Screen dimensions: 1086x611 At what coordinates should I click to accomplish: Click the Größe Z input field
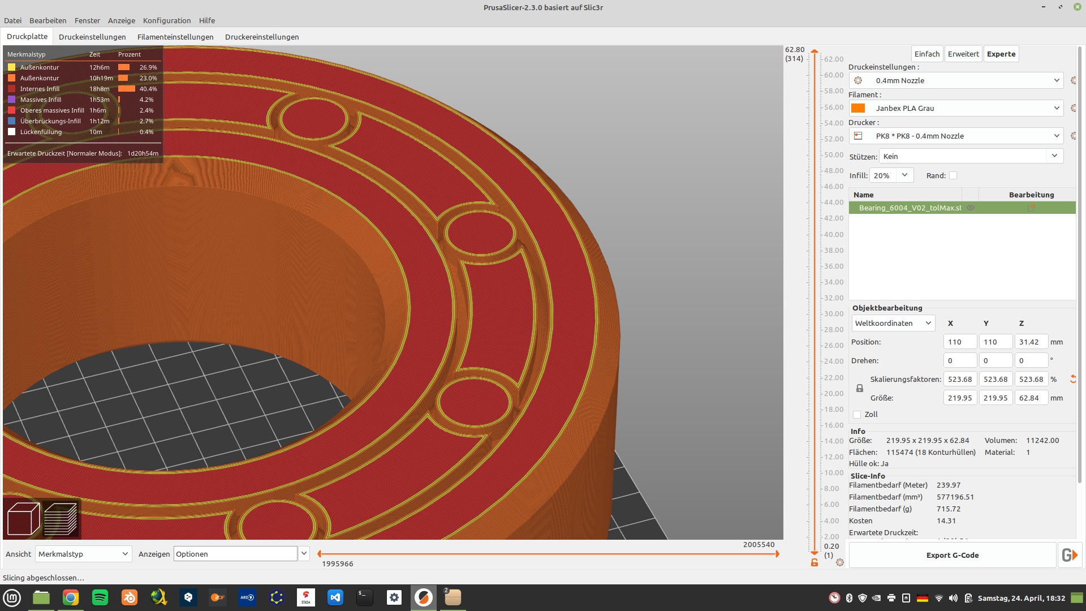coord(1031,398)
